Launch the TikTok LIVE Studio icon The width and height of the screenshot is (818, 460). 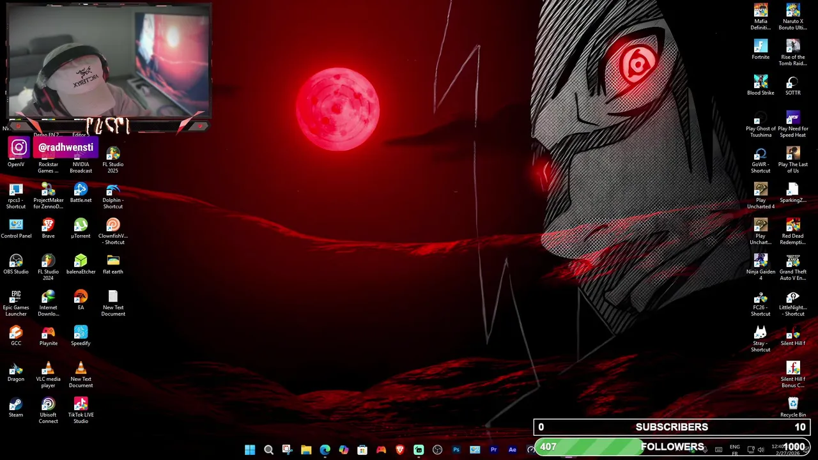(x=81, y=410)
